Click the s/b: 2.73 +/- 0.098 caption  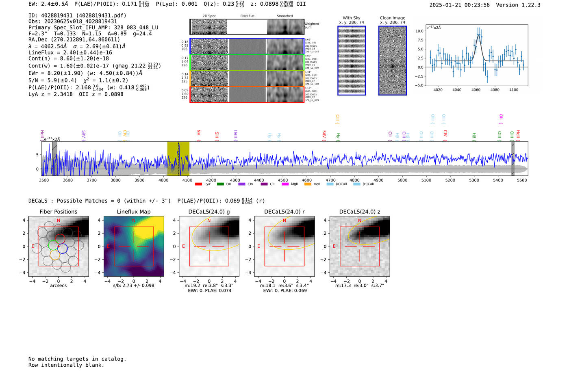pos(134,285)
